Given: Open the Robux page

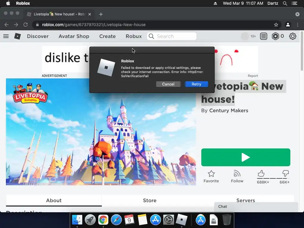Looking at the screenshot, I should [134, 36].
